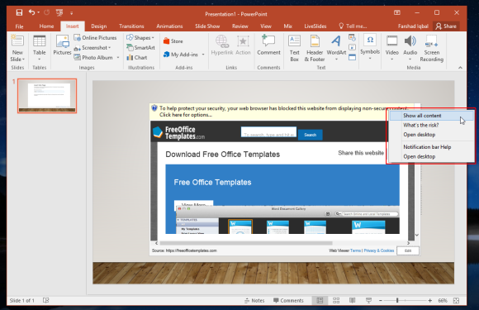Open Header & Footer settings
479x310 pixels.
(315, 48)
